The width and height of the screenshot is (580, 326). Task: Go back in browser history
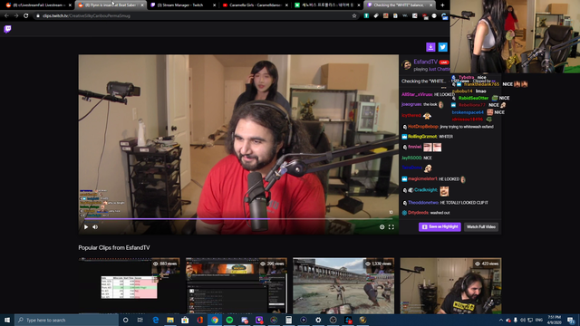(x=6, y=16)
